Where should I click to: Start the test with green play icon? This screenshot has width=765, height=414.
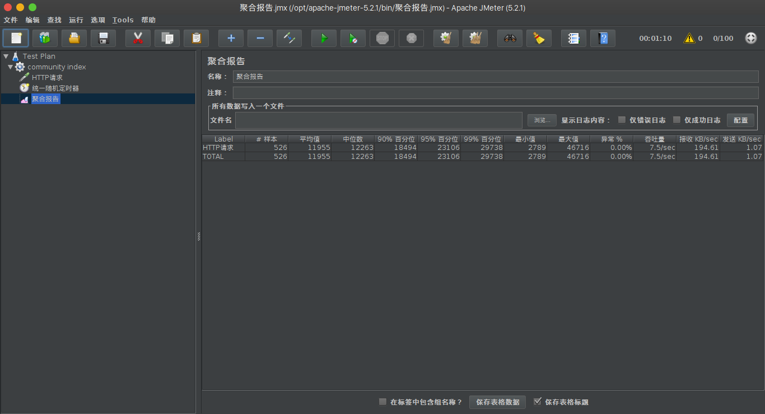coord(324,38)
